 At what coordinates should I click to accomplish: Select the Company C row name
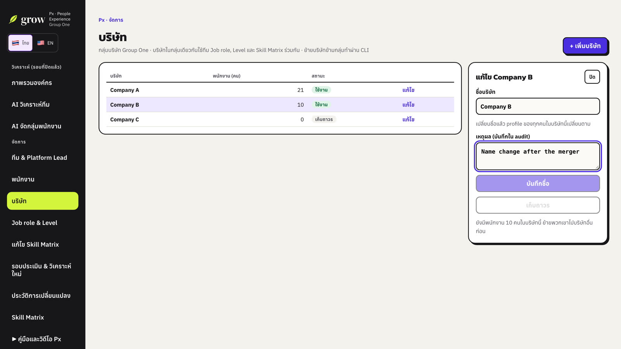point(125,119)
